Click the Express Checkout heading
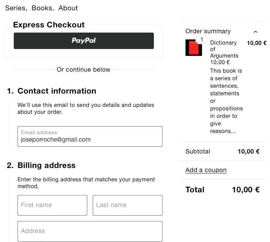 [49, 25]
